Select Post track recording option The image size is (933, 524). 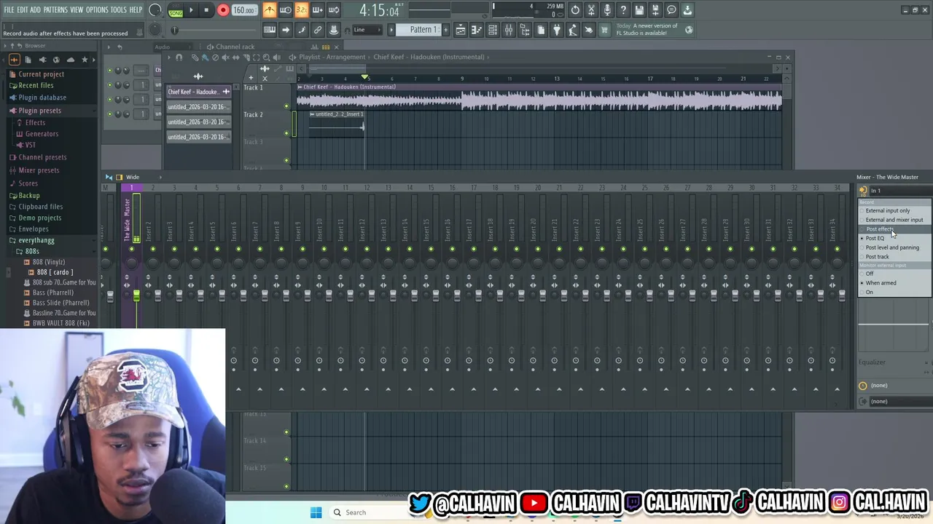tap(878, 257)
